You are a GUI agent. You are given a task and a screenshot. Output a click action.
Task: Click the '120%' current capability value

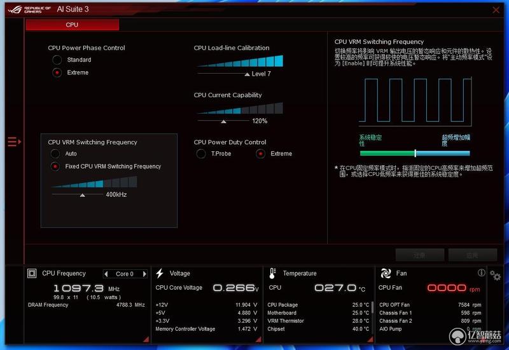[260, 121]
